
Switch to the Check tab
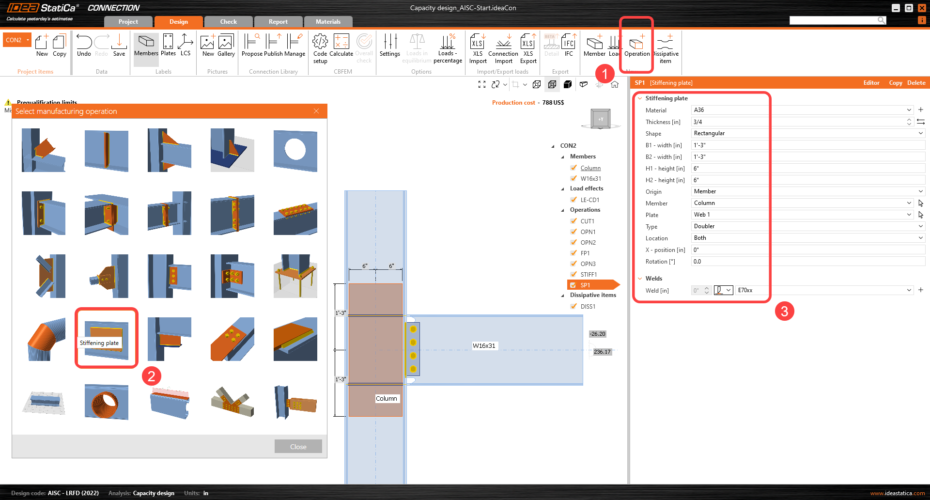pyautogui.click(x=228, y=22)
